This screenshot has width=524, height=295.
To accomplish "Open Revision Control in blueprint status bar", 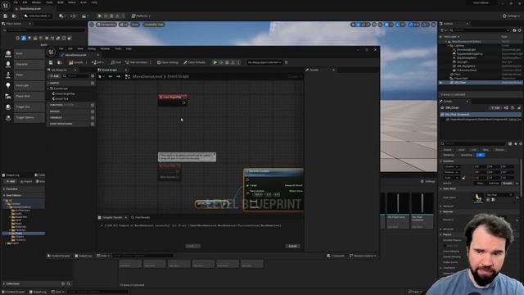I will pyautogui.click(x=363, y=256).
